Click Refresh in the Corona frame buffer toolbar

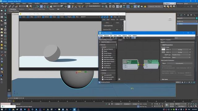[x=45, y=17]
